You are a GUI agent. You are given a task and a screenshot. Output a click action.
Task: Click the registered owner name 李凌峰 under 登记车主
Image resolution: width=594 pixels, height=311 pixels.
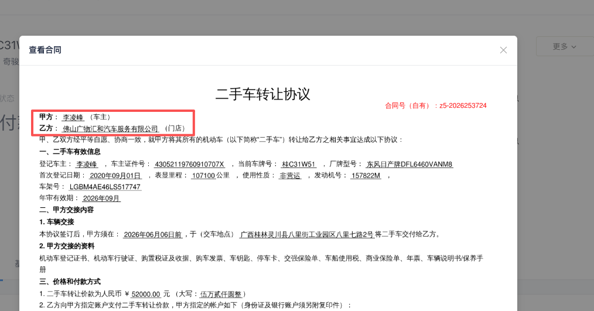point(87,164)
